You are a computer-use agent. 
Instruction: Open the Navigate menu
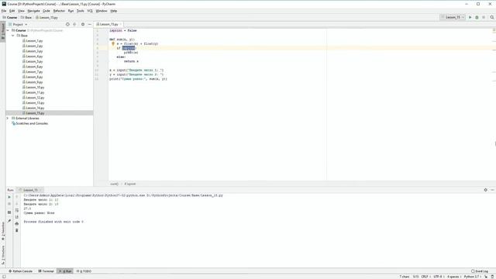33,11
